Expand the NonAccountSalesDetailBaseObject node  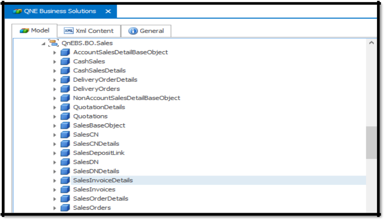point(55,98)
